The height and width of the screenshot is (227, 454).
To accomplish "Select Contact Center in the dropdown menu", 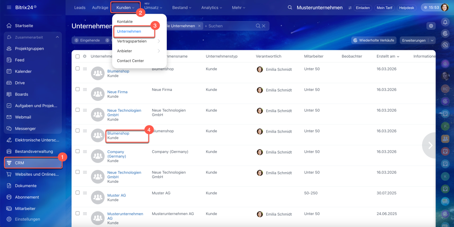I will coord(131,61).
